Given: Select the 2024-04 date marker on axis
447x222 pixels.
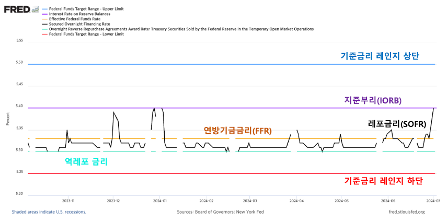Looking at the screenshot, I should (x=296, y=201).
